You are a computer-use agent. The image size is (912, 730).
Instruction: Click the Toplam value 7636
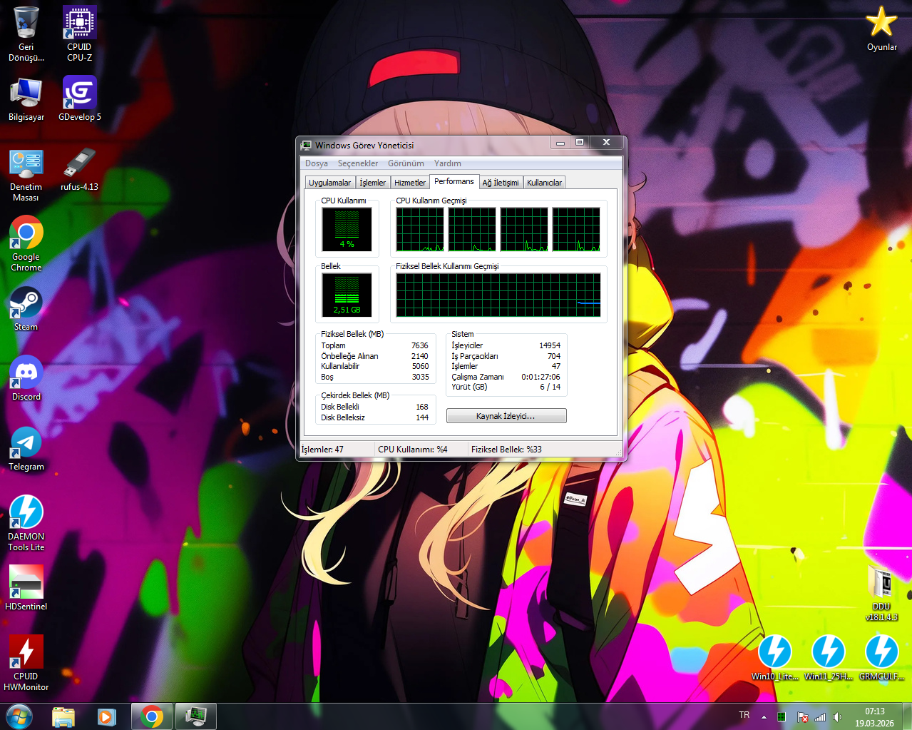pos(420,345)
